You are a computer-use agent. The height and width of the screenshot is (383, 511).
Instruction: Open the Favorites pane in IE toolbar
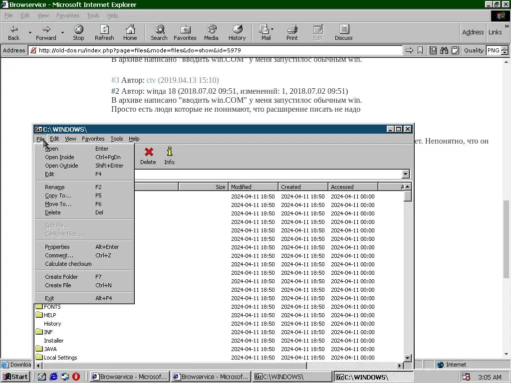[x=185, y=32]
